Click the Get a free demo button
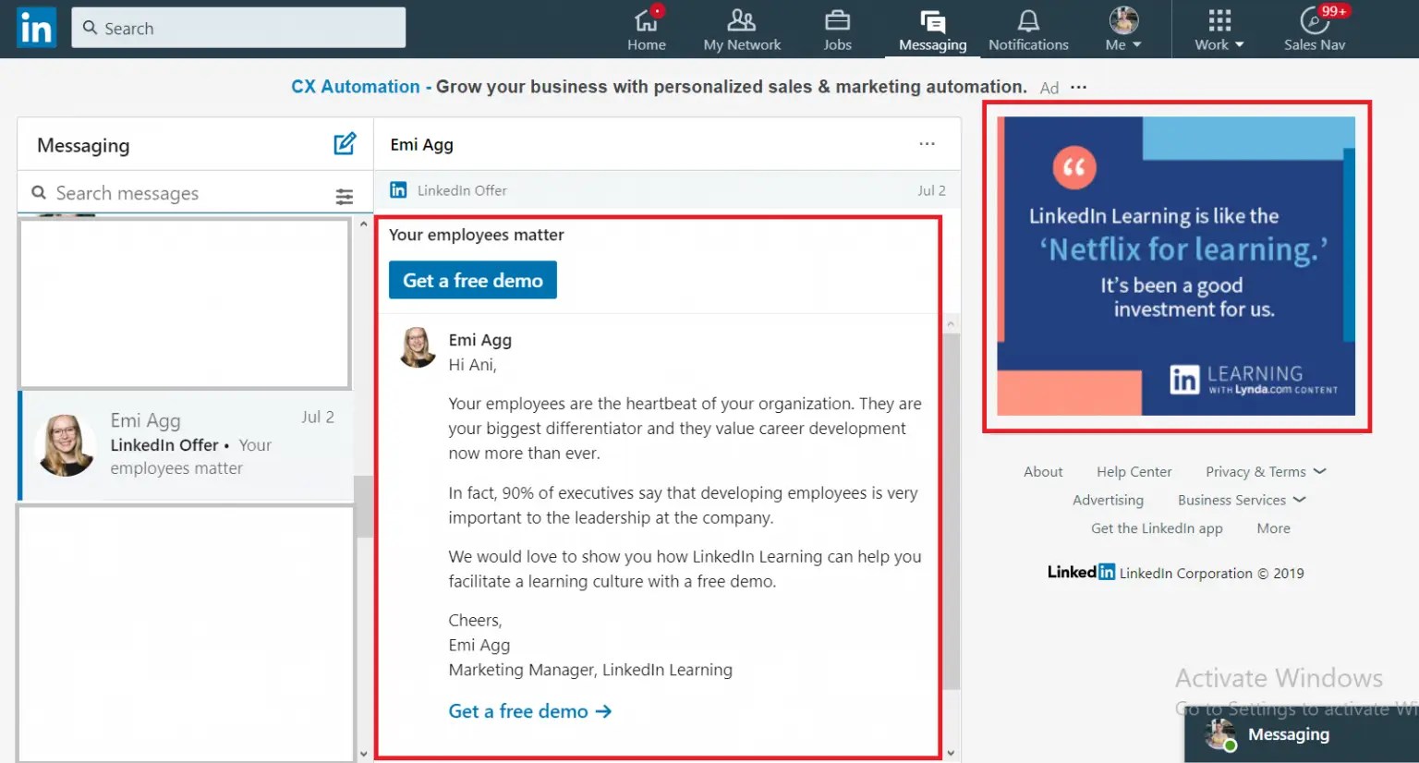 point(472,280)
